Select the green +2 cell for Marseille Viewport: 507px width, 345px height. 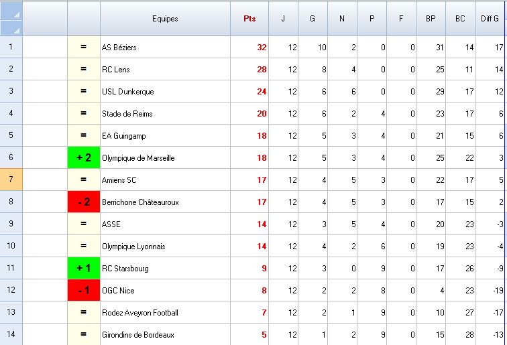click(84, 158)
